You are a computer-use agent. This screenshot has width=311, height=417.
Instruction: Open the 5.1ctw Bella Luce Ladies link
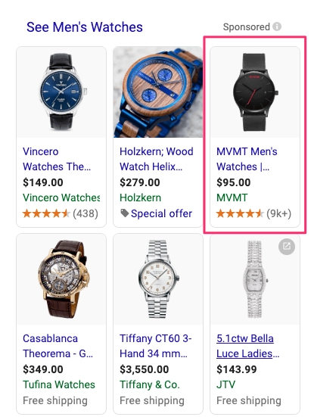(247, 346)
